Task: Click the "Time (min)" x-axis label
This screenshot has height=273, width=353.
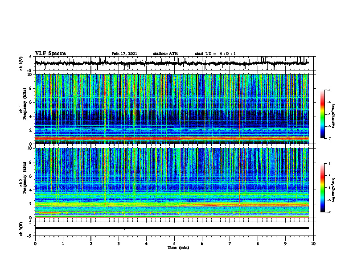Action: pyautogui.click(x=178, y=248)
